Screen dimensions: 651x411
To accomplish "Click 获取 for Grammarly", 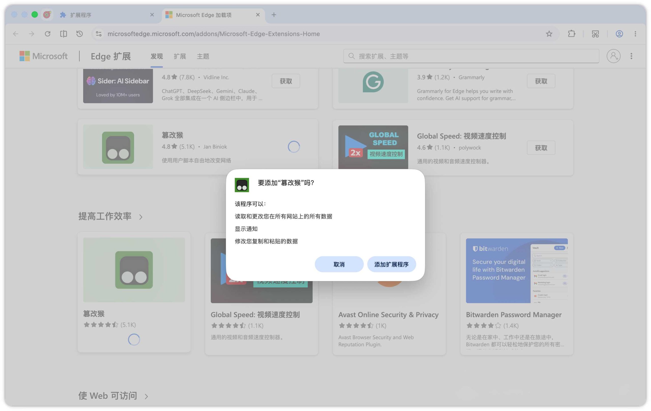I will point(541,81).
